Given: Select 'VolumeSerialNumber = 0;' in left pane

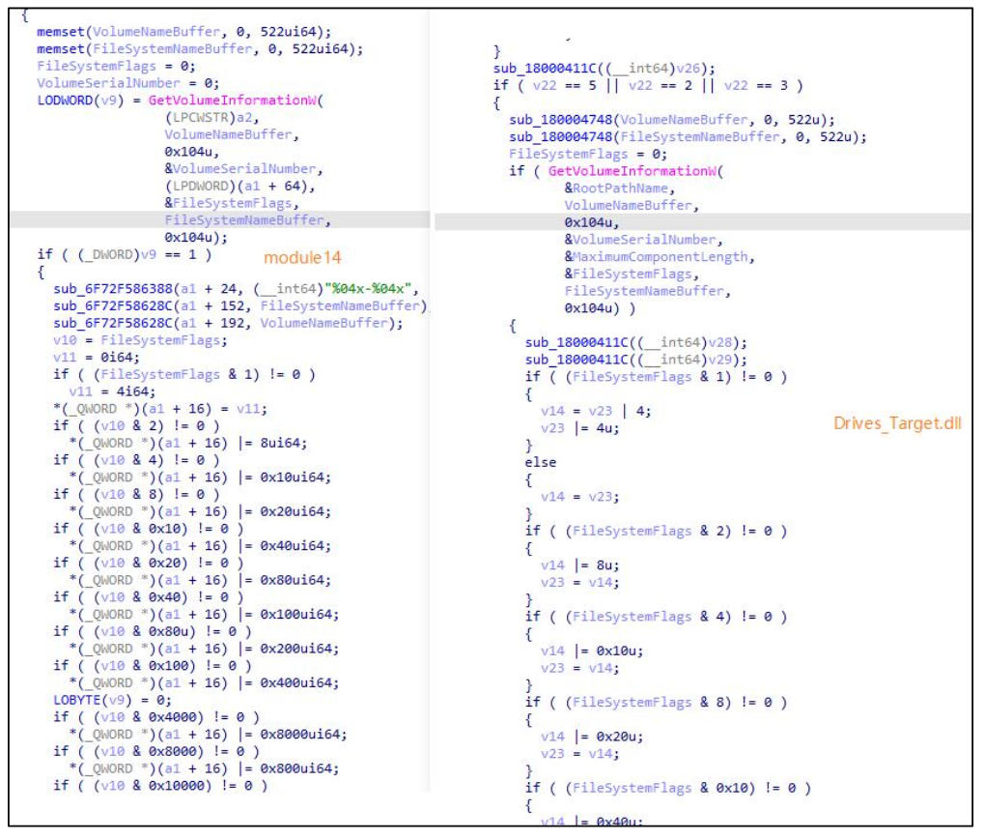Looking at the screenshot, I should coord(128,83).
